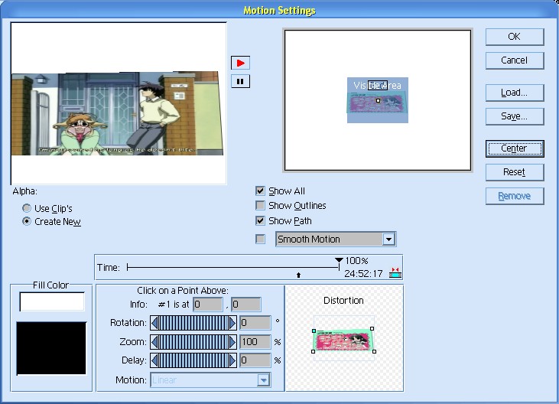This screenshot has width=559, height=404.
Task: Click the Time line track
Action: (232, 267)
